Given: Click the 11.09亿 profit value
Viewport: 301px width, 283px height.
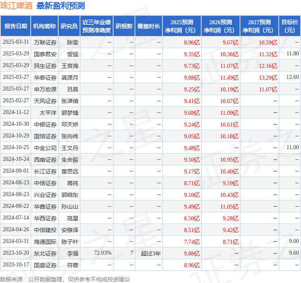Looking at the screenshot, I should coord(229,113).
